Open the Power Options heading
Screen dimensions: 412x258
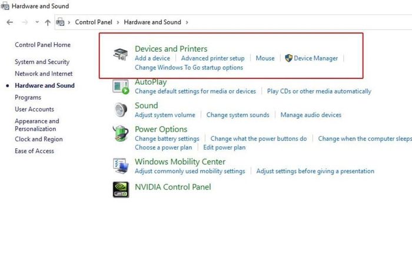[x=161, y=129]
